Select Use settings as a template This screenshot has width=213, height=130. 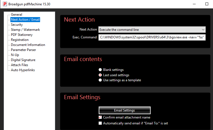(100, 80)
